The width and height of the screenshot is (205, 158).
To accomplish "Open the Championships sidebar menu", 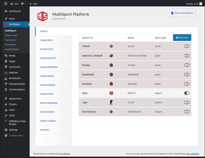I will [x=16, y=84].
